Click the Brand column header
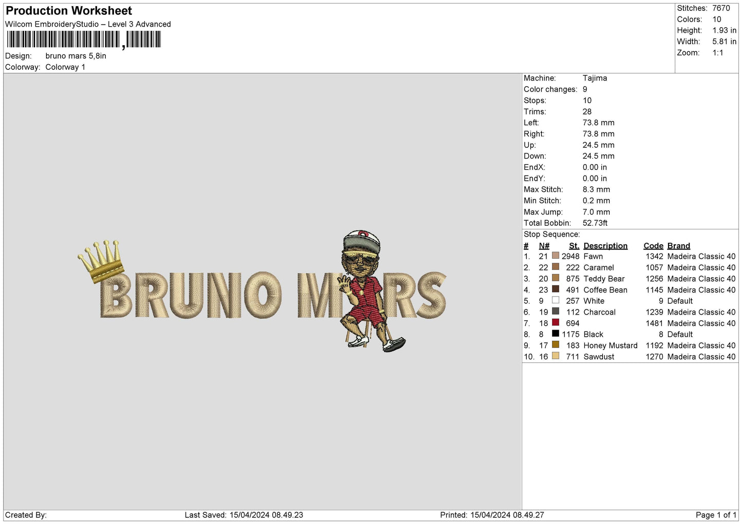742x524 pixels. (x=678, y=246)
